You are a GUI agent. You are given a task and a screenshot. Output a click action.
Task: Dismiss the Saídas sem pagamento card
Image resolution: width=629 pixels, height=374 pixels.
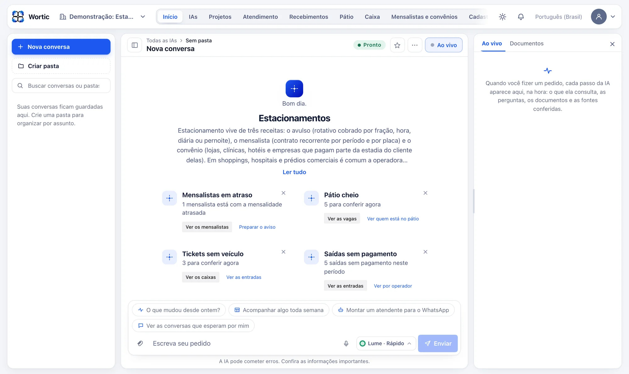coord(425,252)
